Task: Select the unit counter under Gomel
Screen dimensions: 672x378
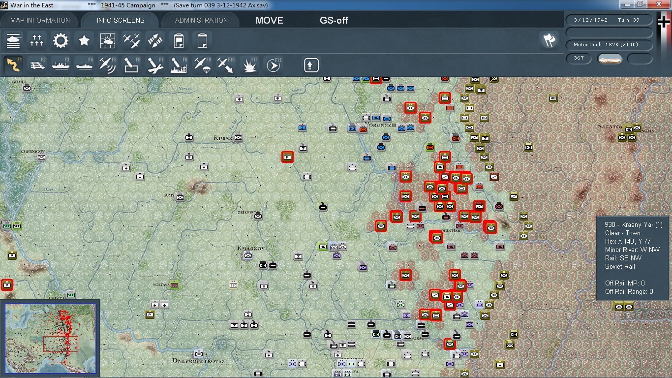Action: click(27, 88)
